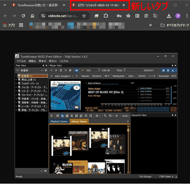Screen dimensions: 190x190
Task: Open Chrome tab search chevron
Action: pos(5,5)
